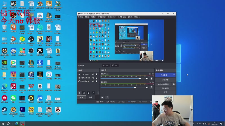Toggle lock on 显示器采集 source
The image size is (225, 126).
96,81
